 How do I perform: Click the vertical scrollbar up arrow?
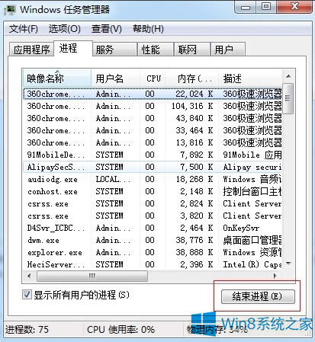[288, 76]
